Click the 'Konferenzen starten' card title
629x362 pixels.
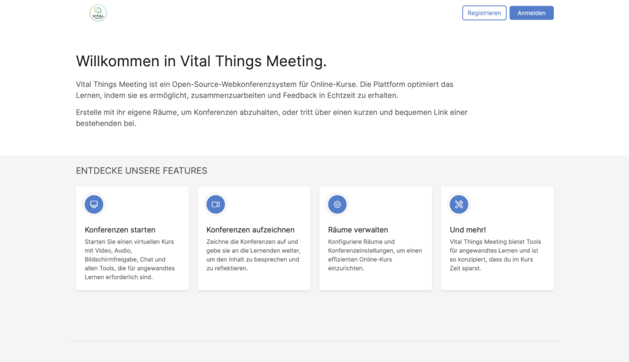120,230
